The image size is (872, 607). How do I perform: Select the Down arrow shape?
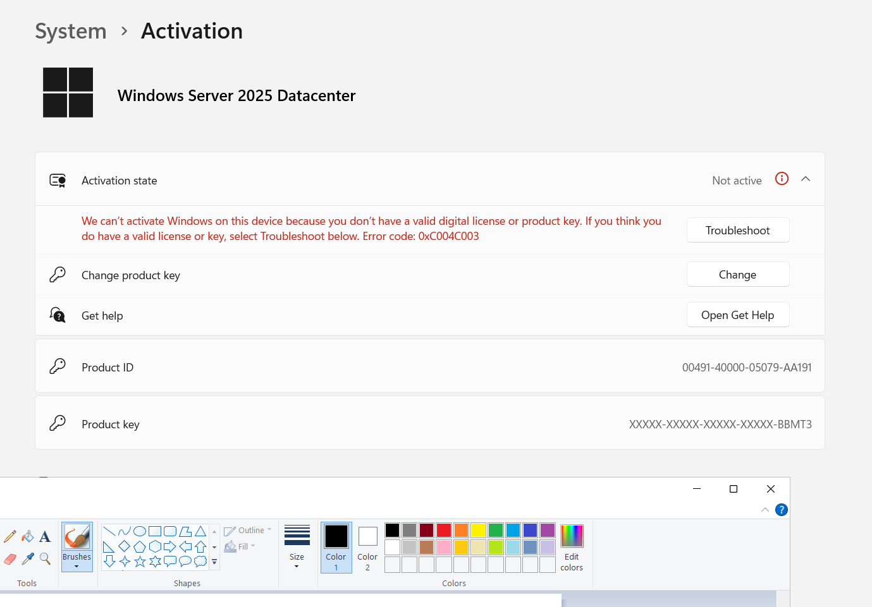109,561
